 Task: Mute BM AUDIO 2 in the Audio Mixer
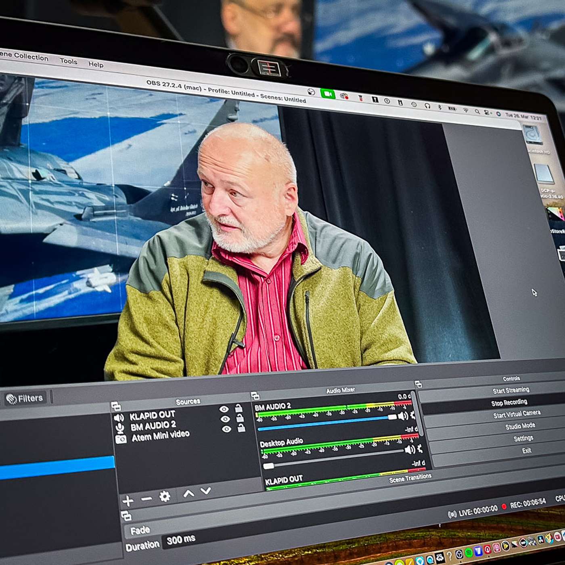(x=402, y=416)
